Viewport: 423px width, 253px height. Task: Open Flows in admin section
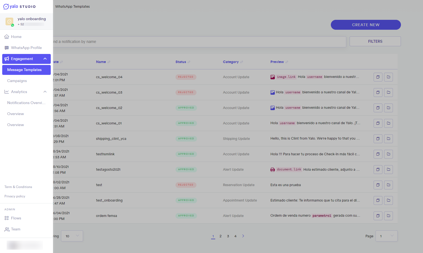coord(16,218)
